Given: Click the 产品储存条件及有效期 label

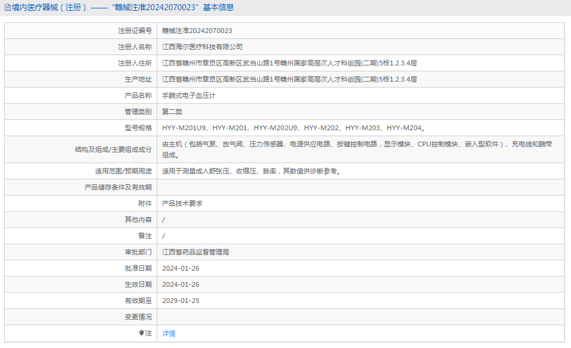Looking at the screenshot, I should 118,187.
